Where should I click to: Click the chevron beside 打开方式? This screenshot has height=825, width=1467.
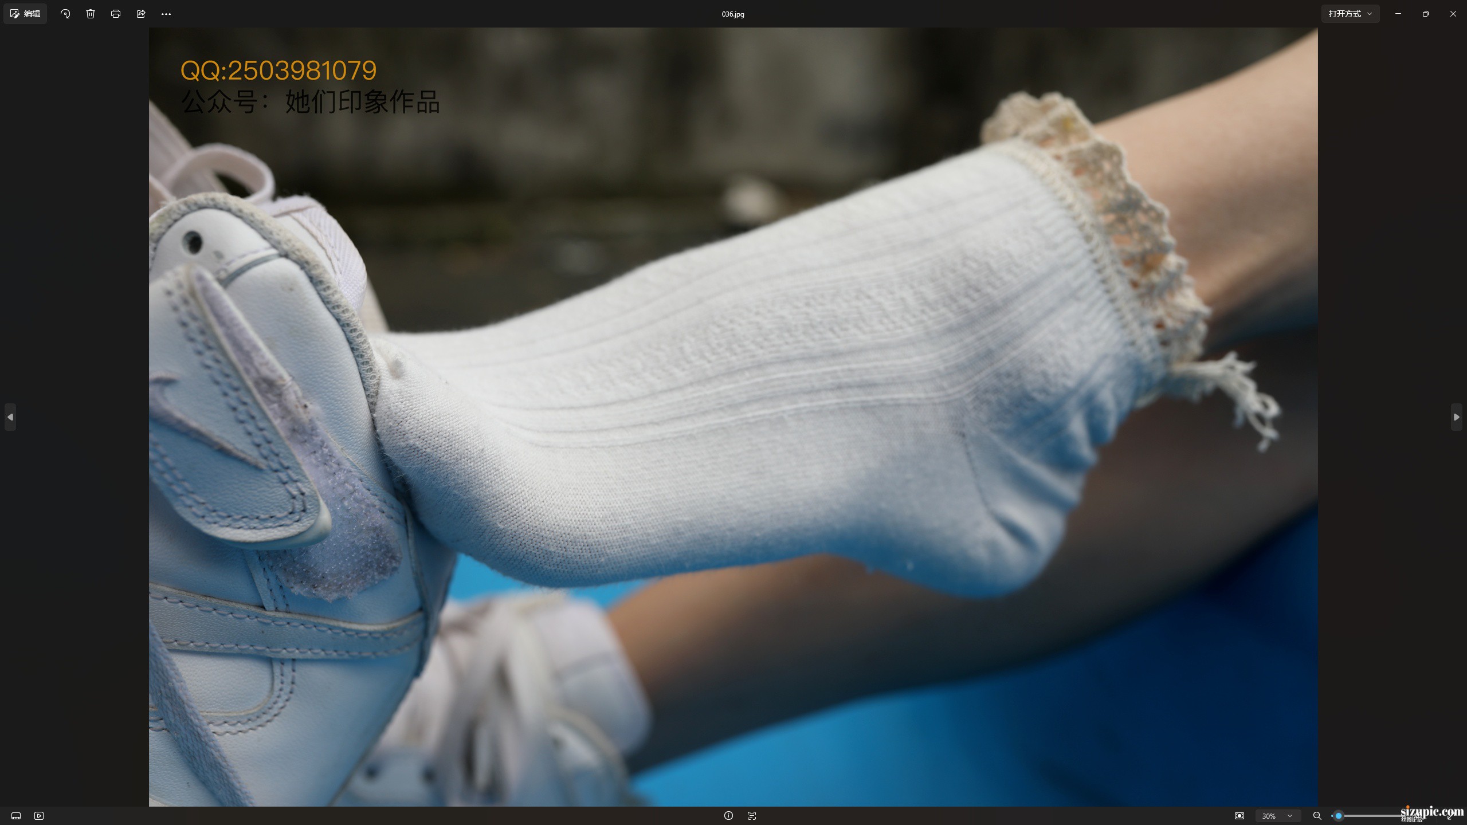(1370, 14)
